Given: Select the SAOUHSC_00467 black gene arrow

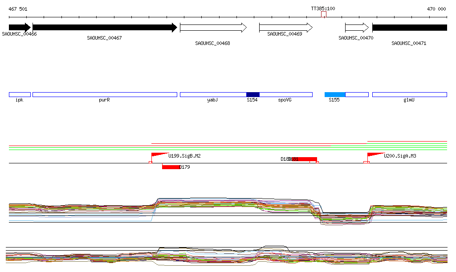Looking at the screenshot, I should (x=105, y=28).
